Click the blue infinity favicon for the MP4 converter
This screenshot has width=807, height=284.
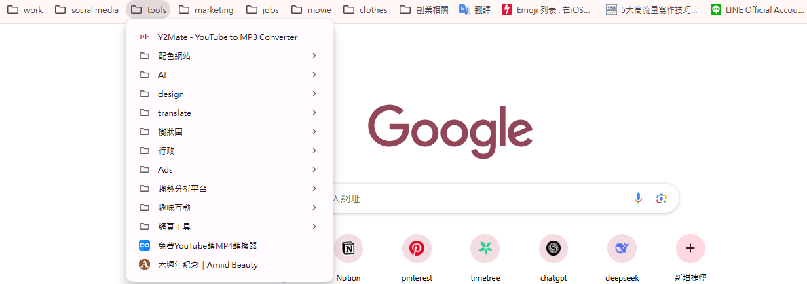(145, 245)
